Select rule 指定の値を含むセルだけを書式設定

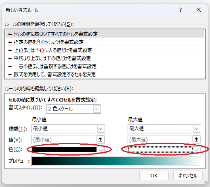point(105,42)
